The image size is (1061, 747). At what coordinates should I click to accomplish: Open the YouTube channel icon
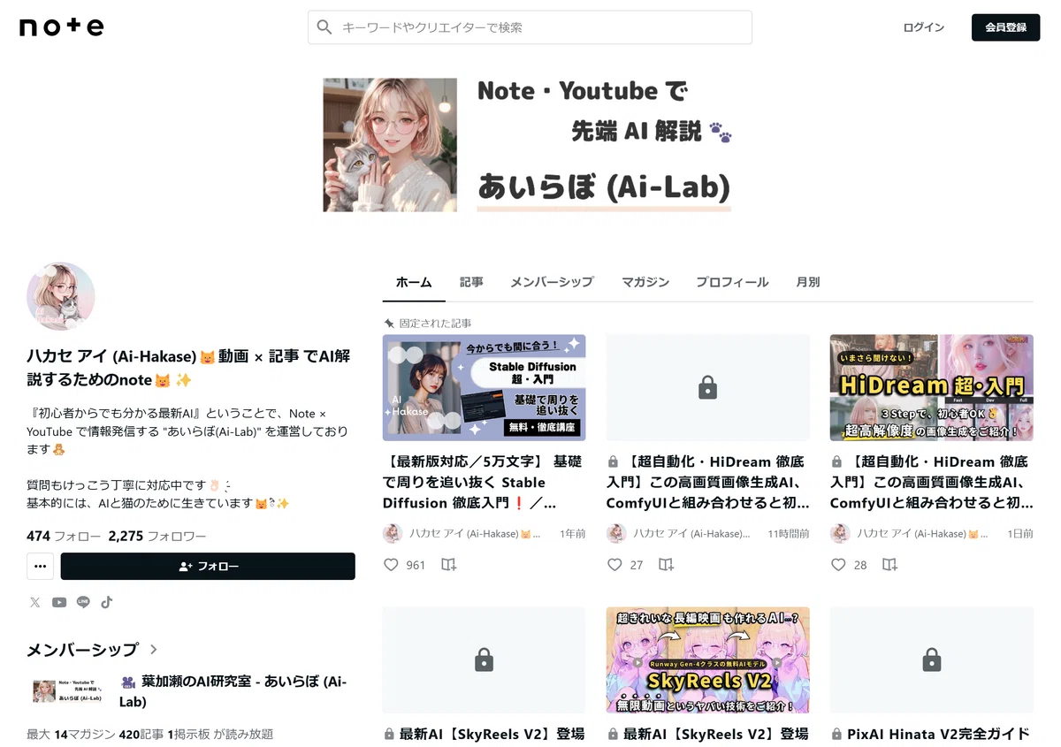[59, 602]
